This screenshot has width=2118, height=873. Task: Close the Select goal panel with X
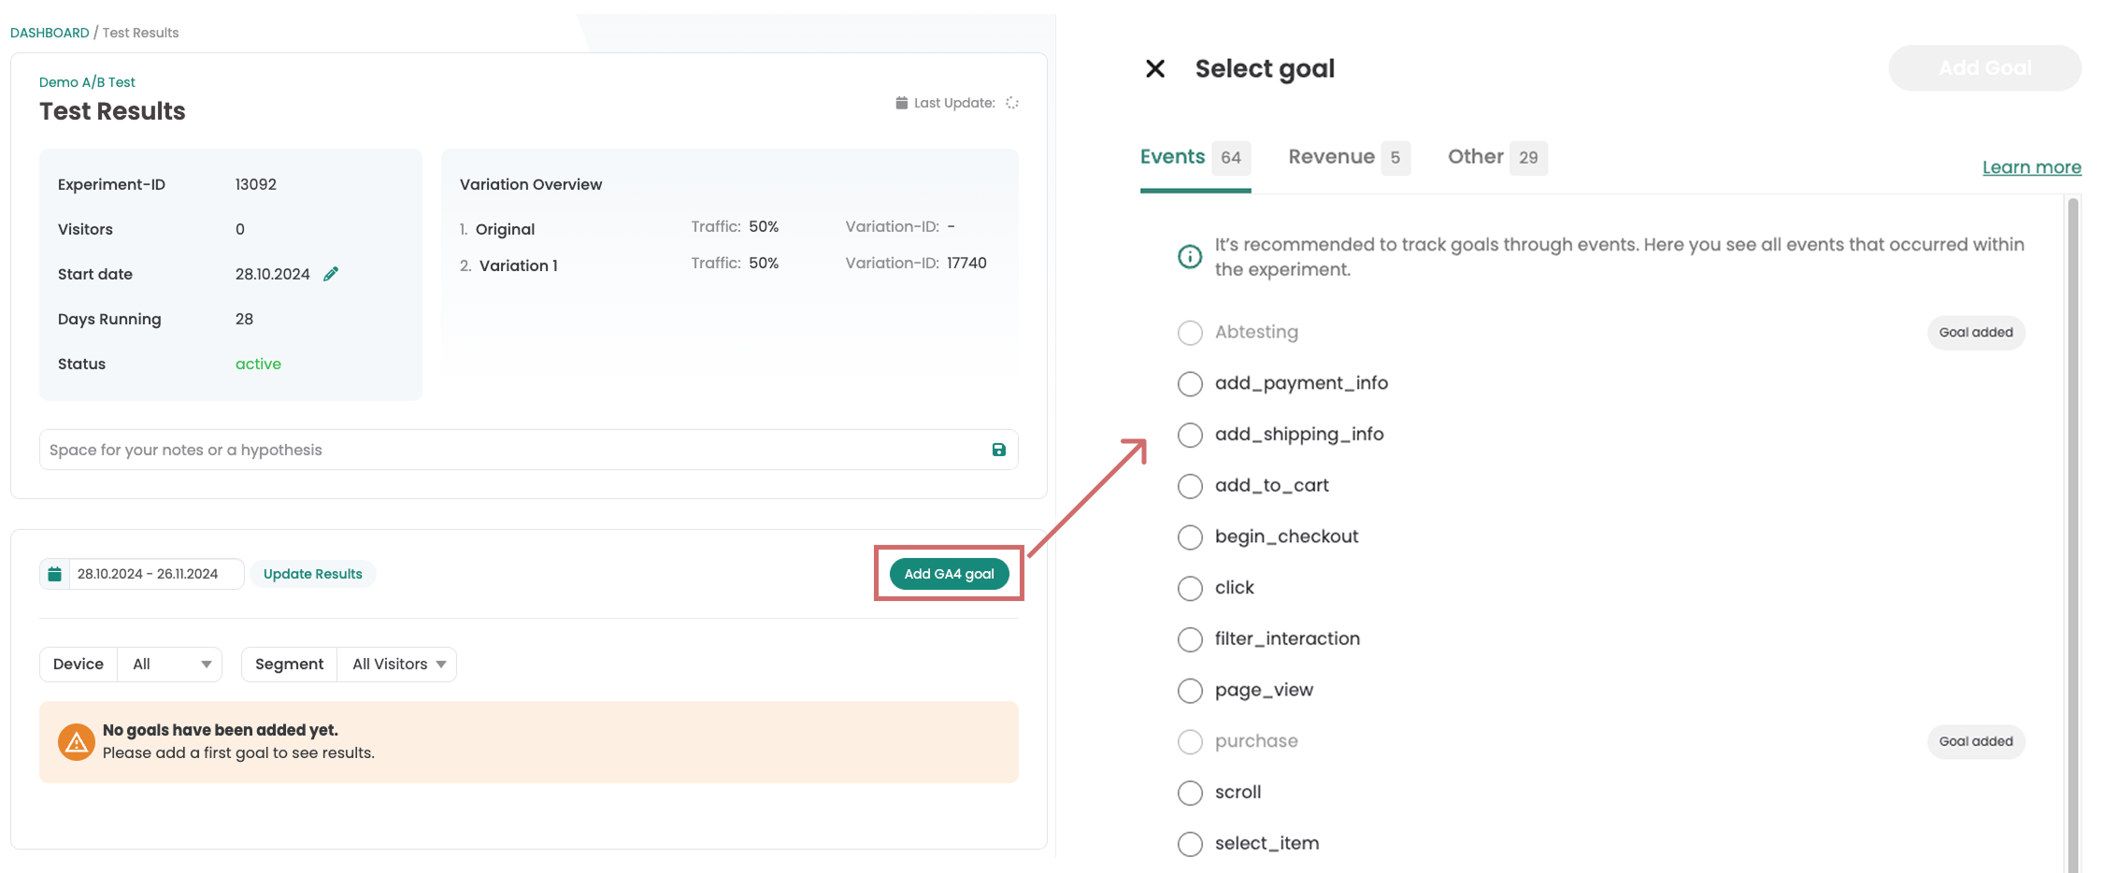1155,68
